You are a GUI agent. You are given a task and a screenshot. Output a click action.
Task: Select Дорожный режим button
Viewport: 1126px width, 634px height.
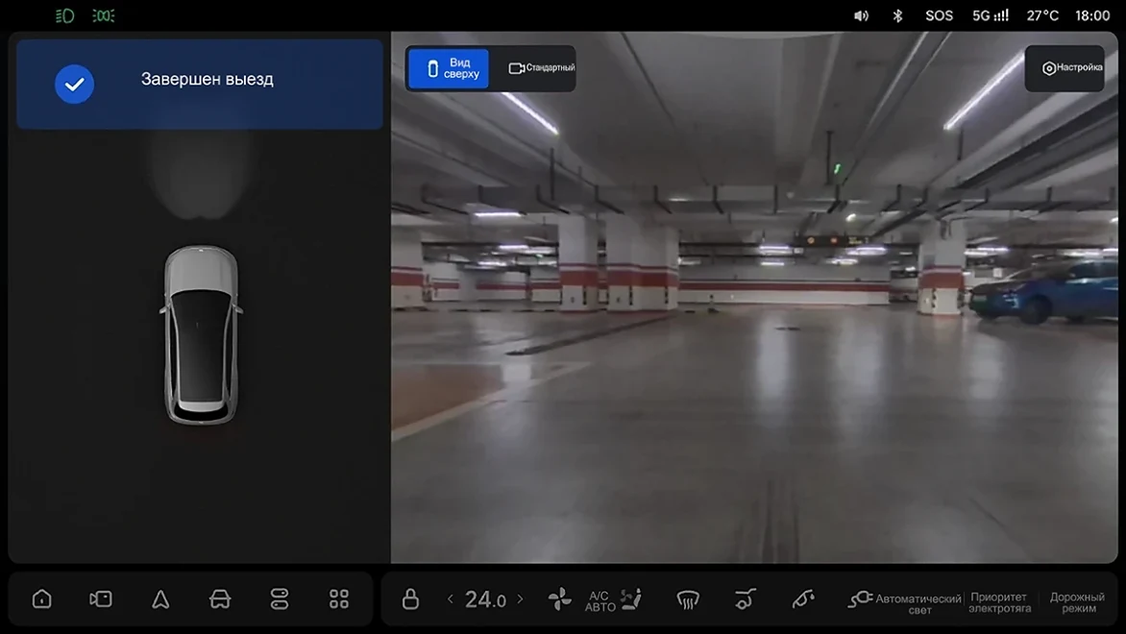click(x=1077, y=602)
